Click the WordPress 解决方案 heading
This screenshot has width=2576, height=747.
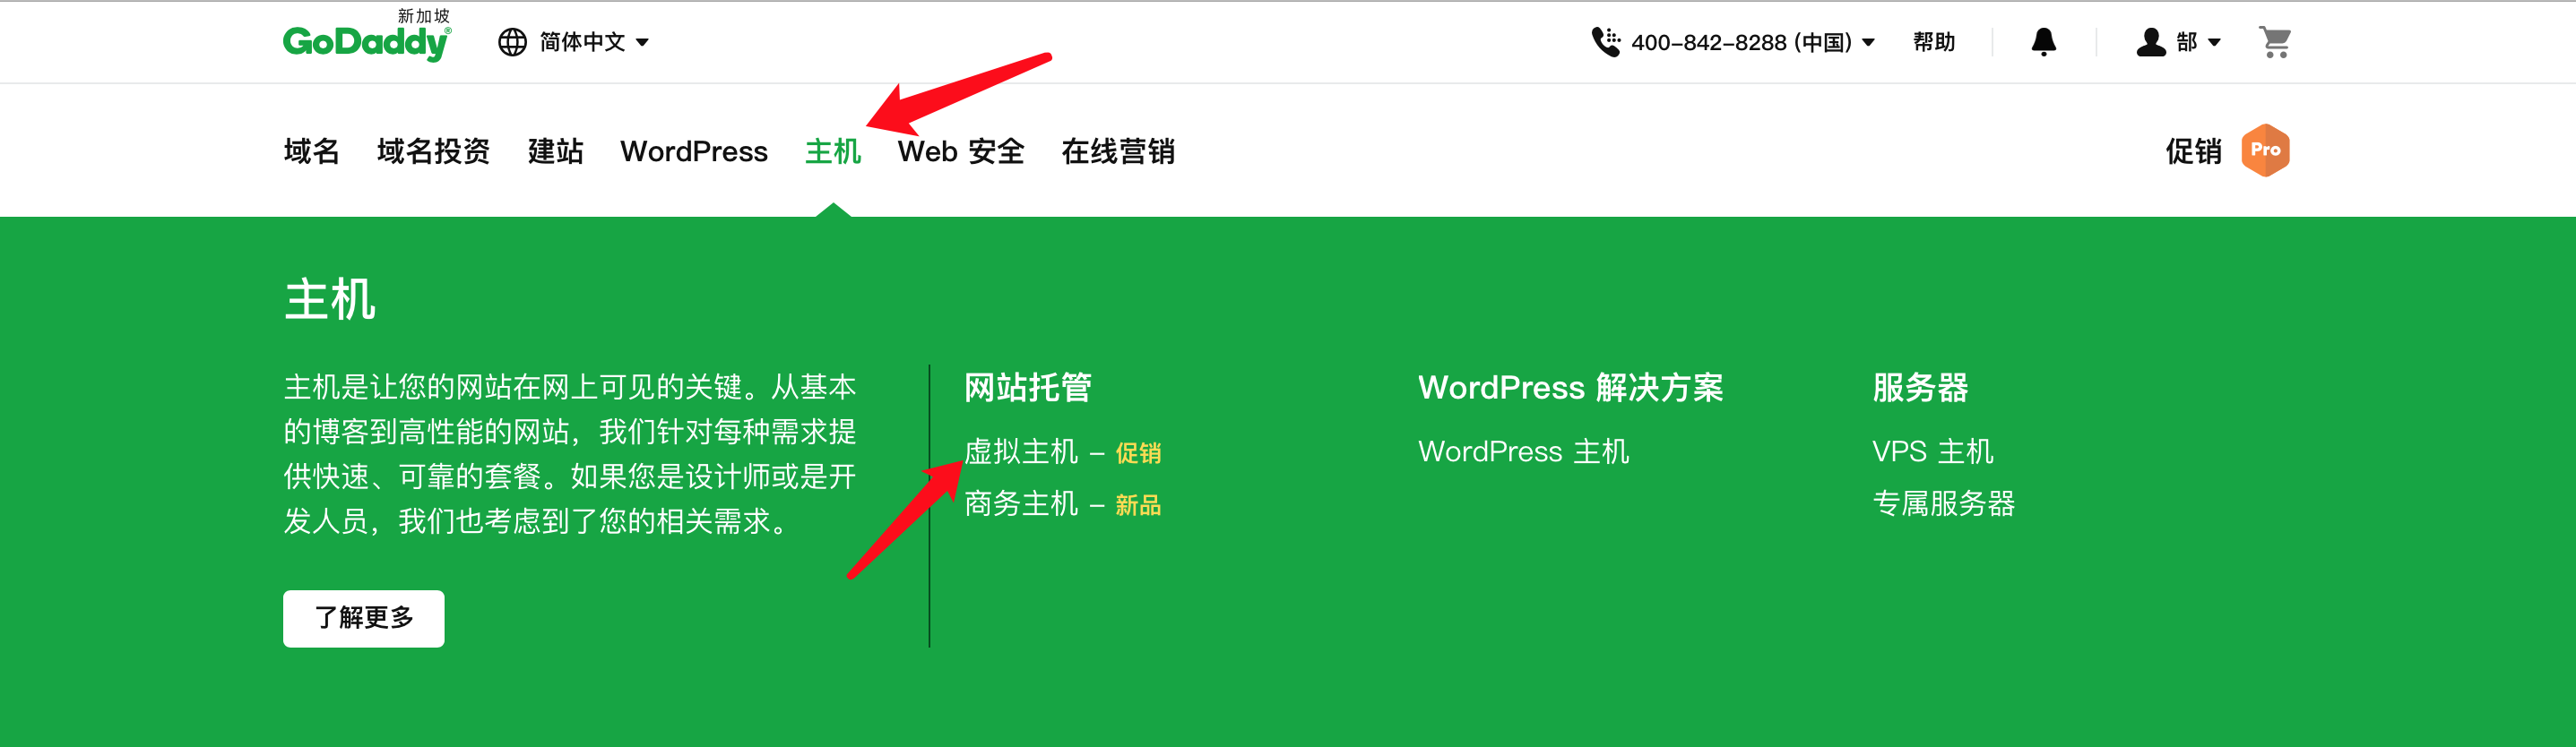coord(1570,388)
